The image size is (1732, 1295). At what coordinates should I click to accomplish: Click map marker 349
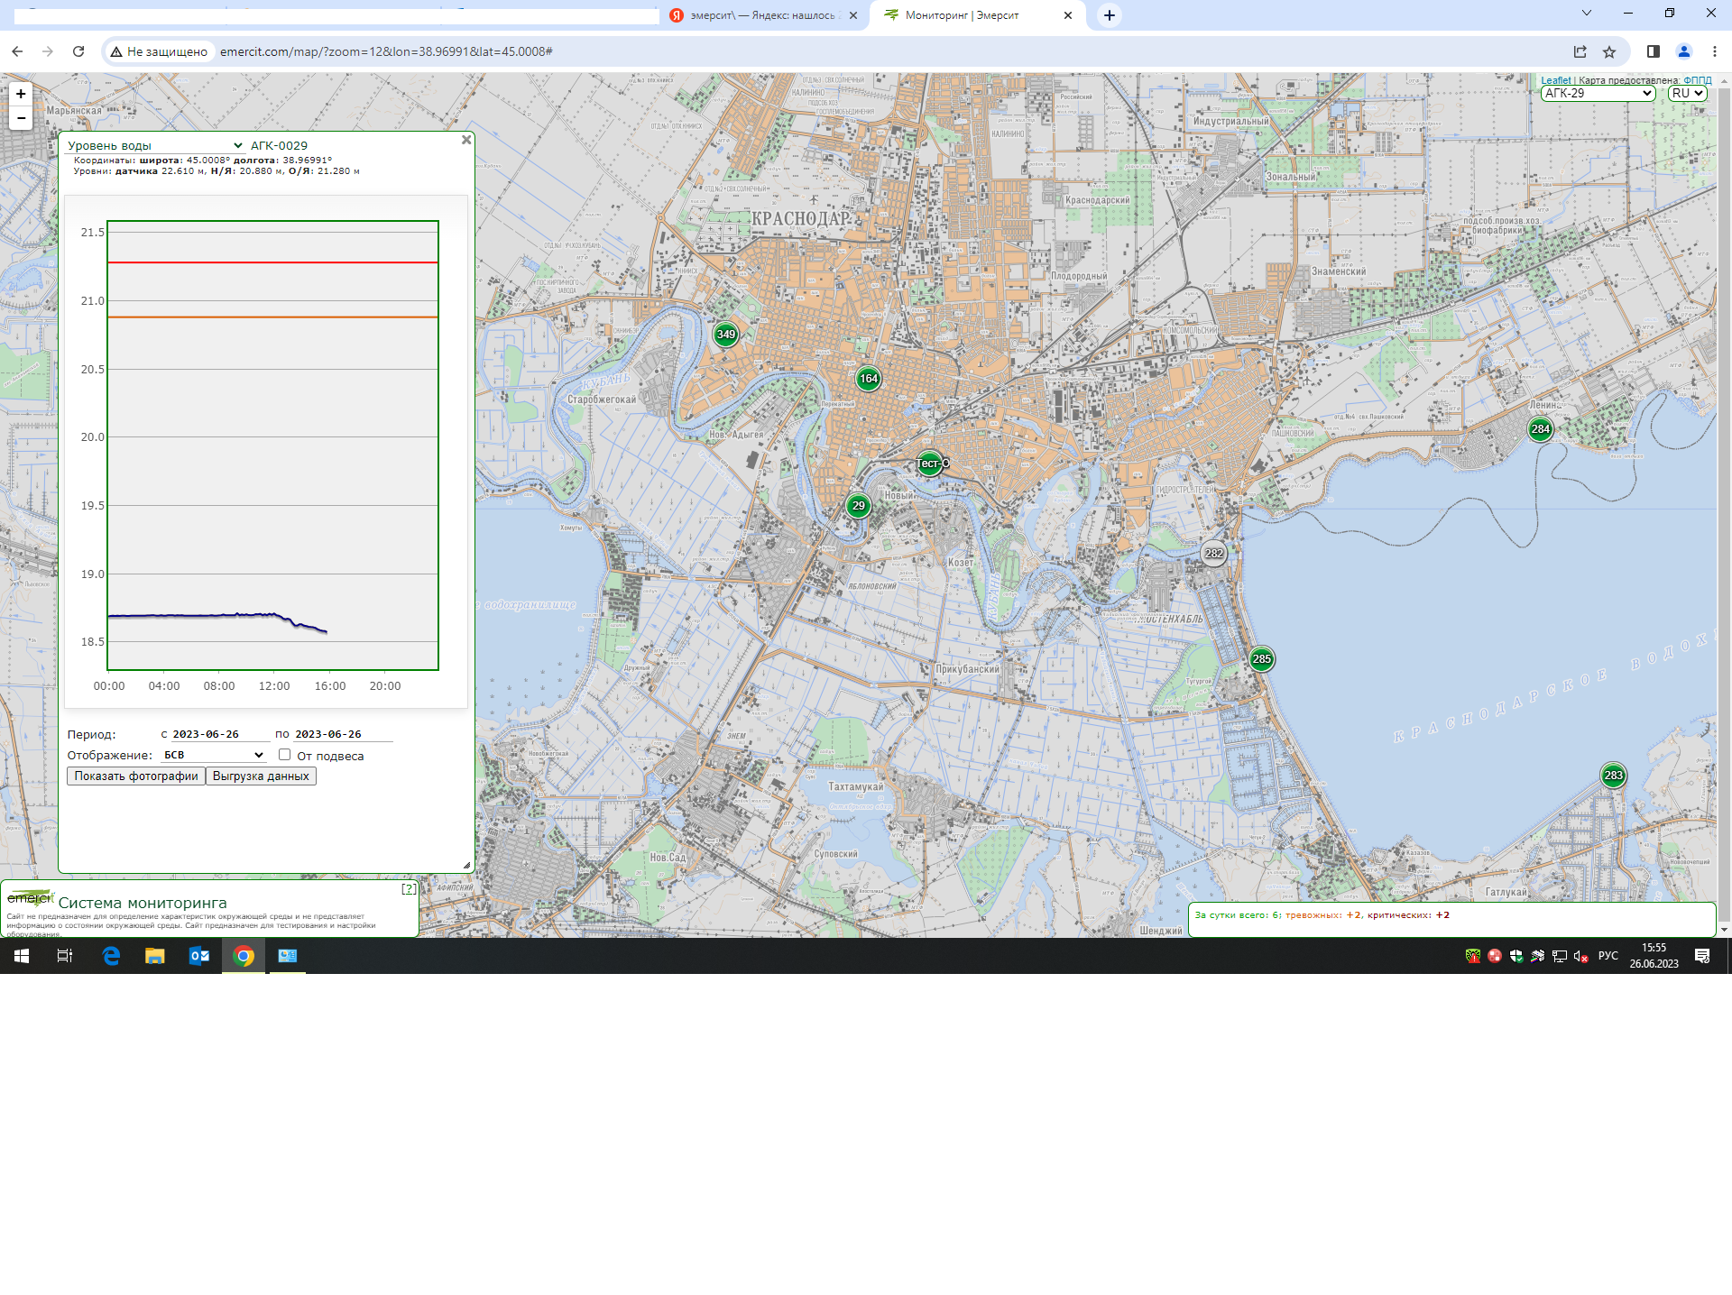coord(725,335)
